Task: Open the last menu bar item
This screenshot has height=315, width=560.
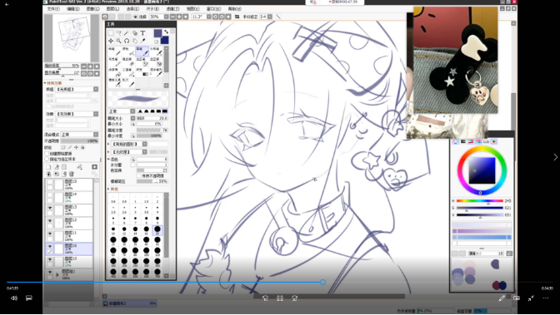Action: (x=235, y=8)
